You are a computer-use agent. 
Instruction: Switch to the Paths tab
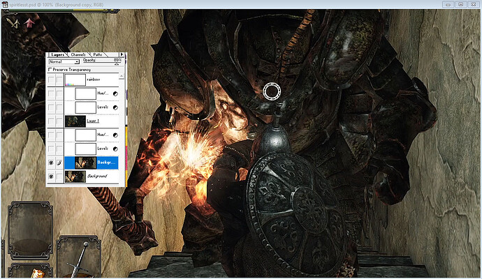point(97,54)
